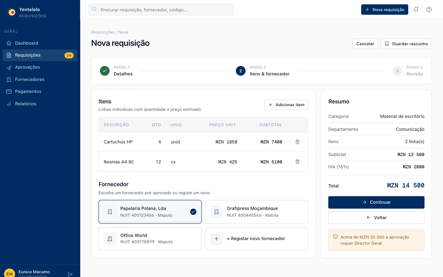443x277 pixels.
Task: Click the search magnifier icon
Action: [94, 9]
